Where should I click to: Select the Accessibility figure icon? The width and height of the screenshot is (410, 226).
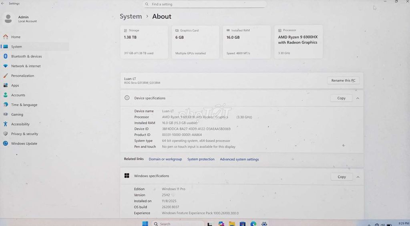pos(6,124)
